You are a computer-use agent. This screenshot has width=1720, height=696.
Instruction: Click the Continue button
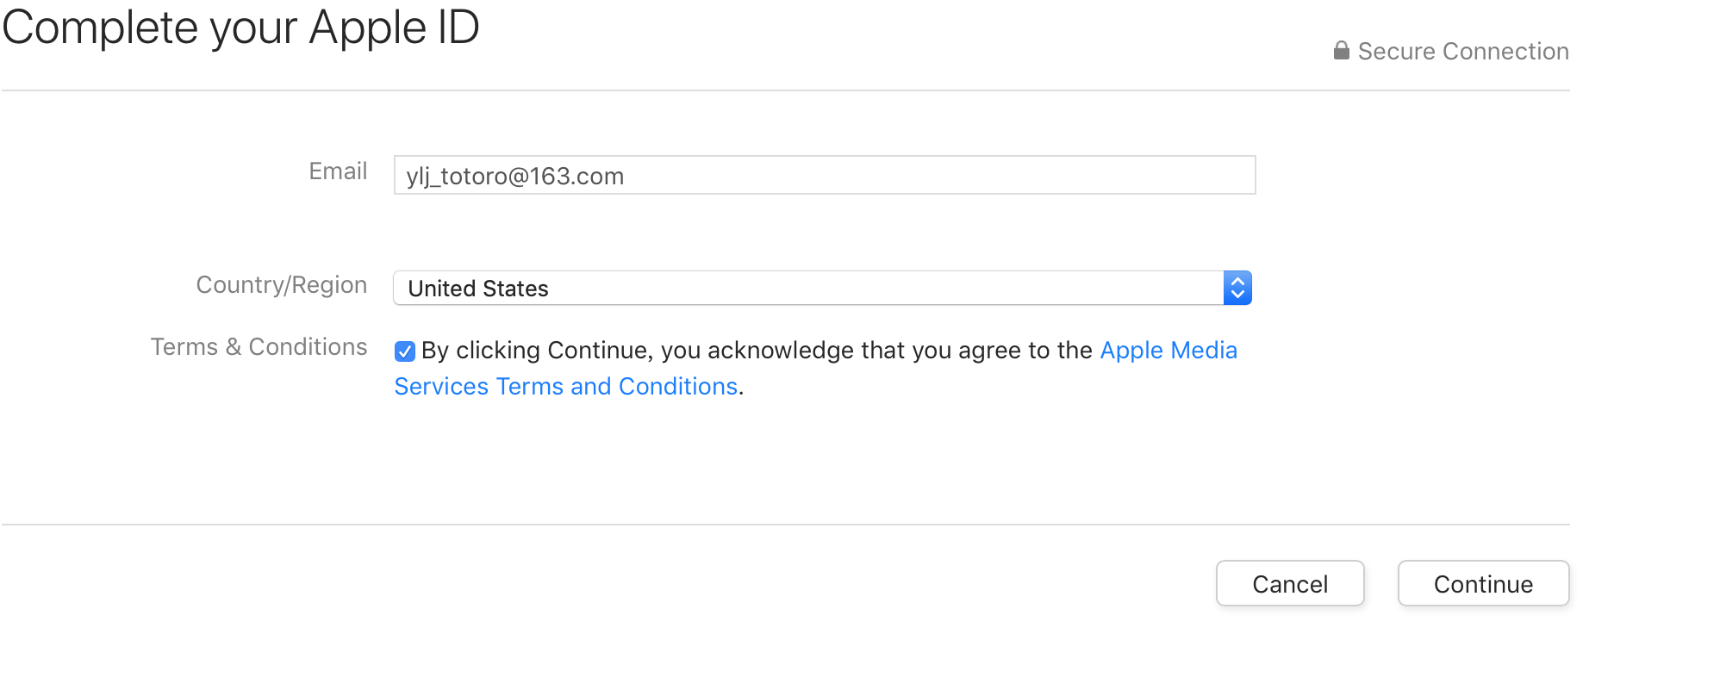(x=1483, y=584)
